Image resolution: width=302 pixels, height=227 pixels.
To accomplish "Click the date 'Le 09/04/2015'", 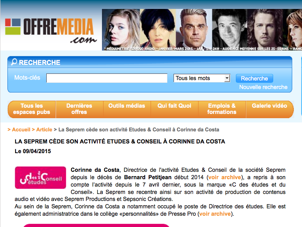I will [x=33, y=151].
